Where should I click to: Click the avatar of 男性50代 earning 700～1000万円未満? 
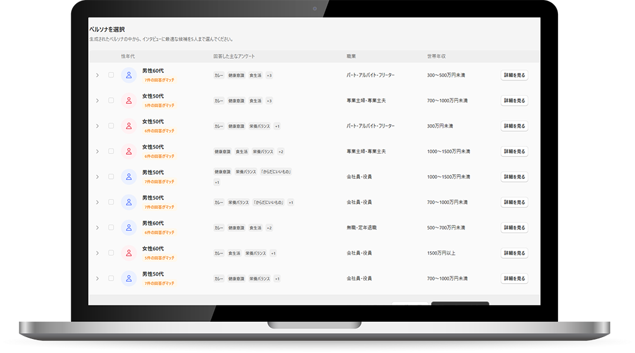(x=129, y=202)
